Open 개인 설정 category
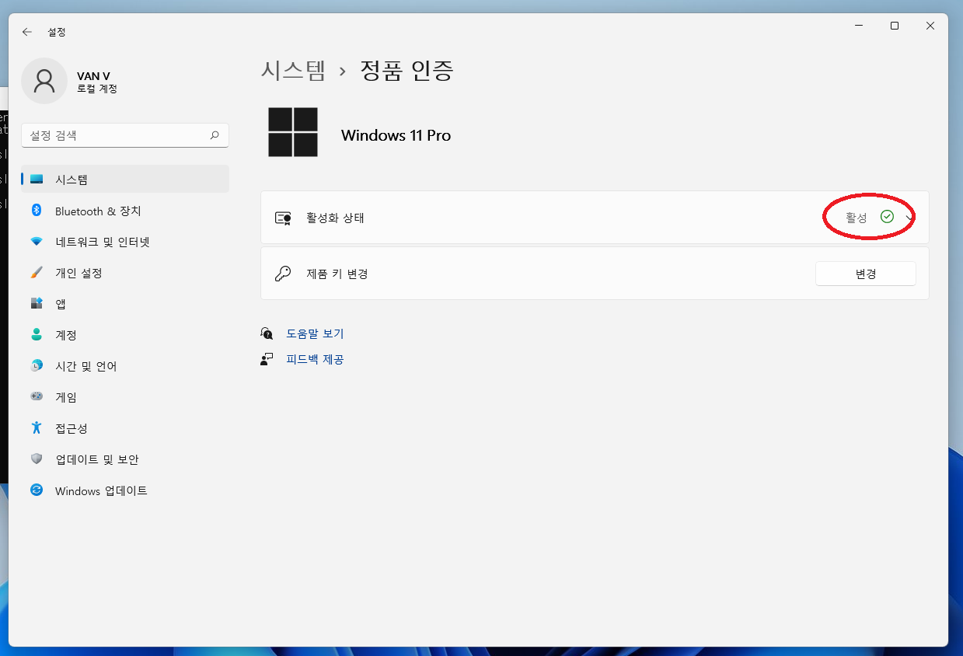Viewport: 963px width, 656px height. (x=125, y=273)
